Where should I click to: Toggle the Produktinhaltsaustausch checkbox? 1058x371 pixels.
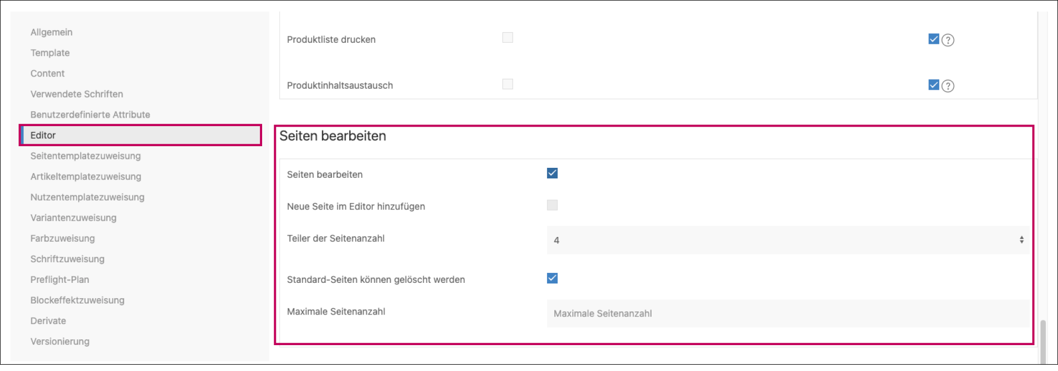click(x=507, y=84)
